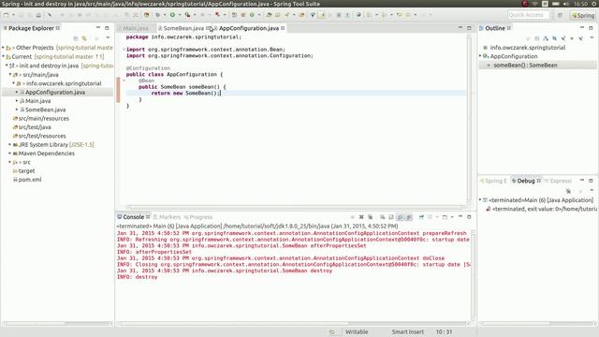Toggle Mark Occurrences toolbar button

pos(322,15)
